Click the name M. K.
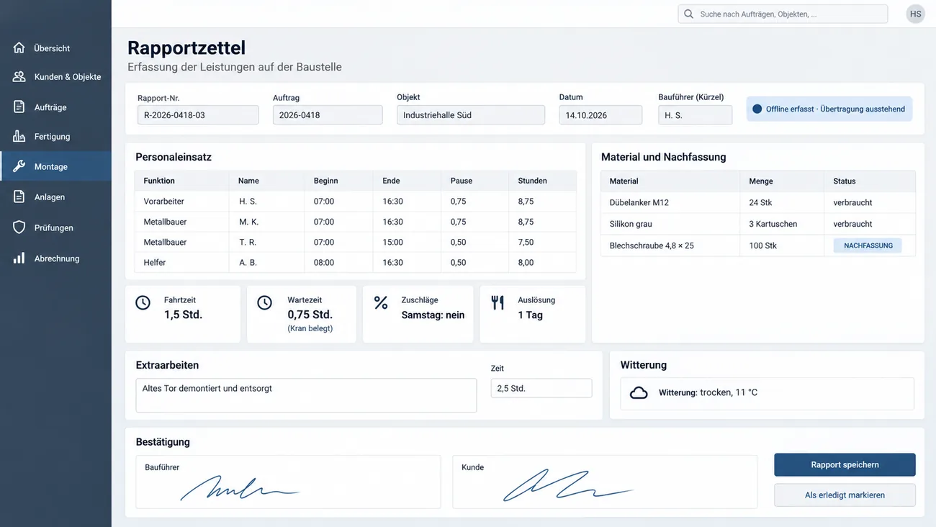Image resolution: width=936 pixels, height=527 pixels. (249, 222)
